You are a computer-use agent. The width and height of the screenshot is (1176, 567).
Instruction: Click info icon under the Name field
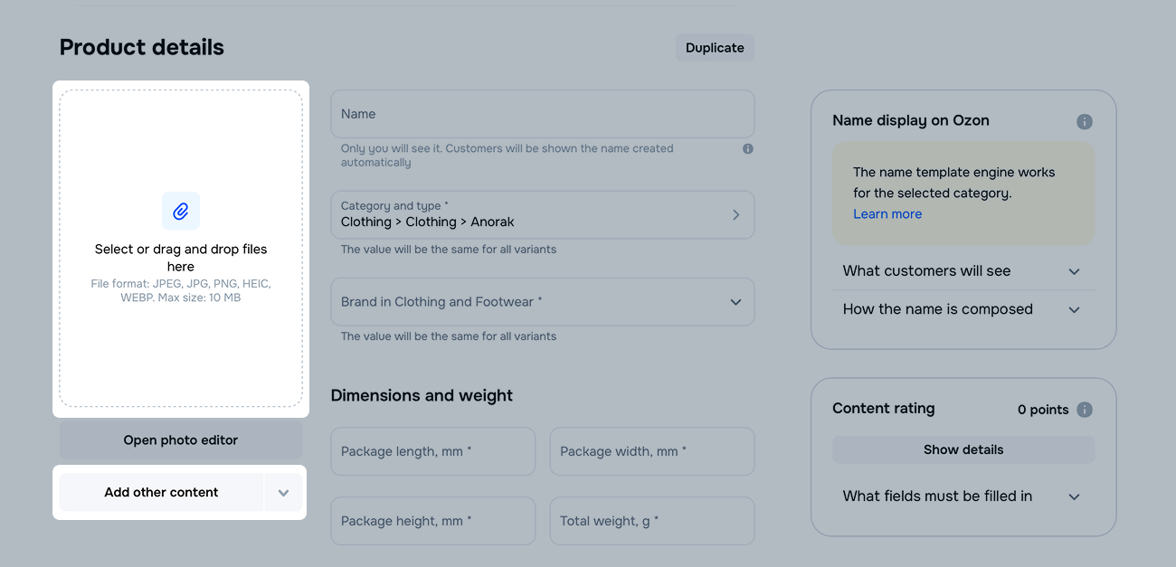(747, 149)
